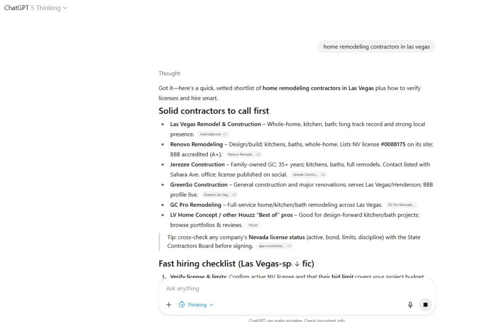Click the Thinking stopwatch icon
The height and width of the screenshot is (322, 489).
[x=181, y=305]
